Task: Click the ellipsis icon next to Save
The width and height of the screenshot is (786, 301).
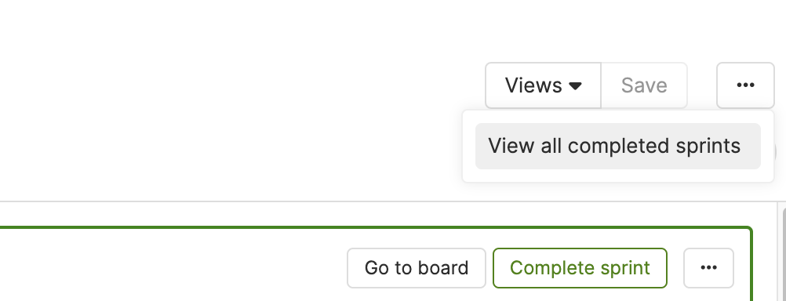Action: click(745, 85)
